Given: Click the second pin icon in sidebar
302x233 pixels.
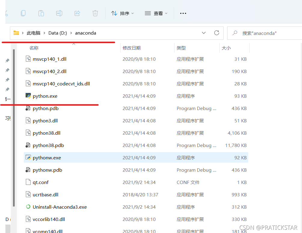Looking at the screenshot, I should pos(7,70).
